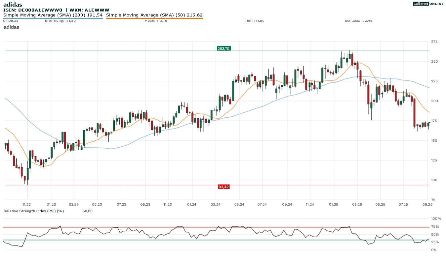The image size is (446, 259).
Task: Select the SMA (200) 191,54 legend label
Action: pos(53,15)
